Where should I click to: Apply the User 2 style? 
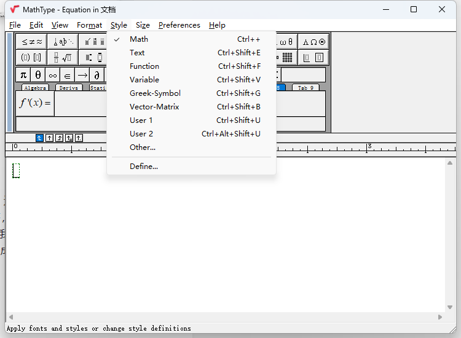[x=191, y=134]
